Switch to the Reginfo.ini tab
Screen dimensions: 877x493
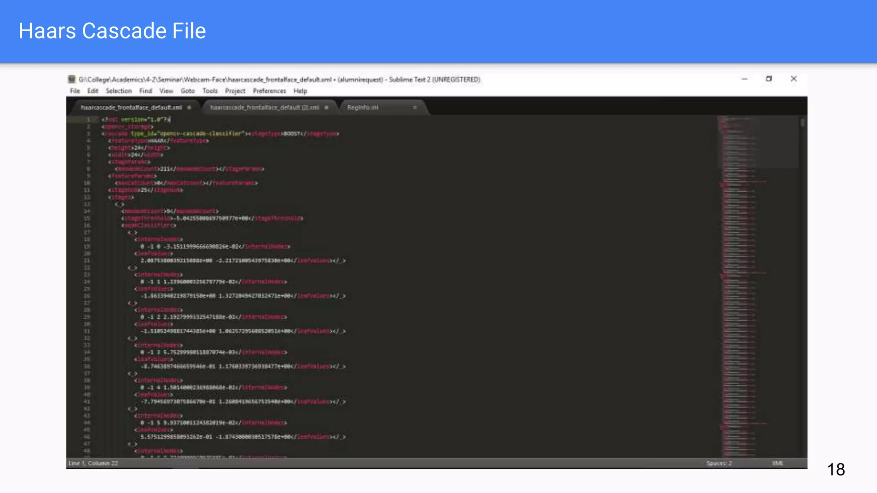pyautogui.click(x=363, y=107)
